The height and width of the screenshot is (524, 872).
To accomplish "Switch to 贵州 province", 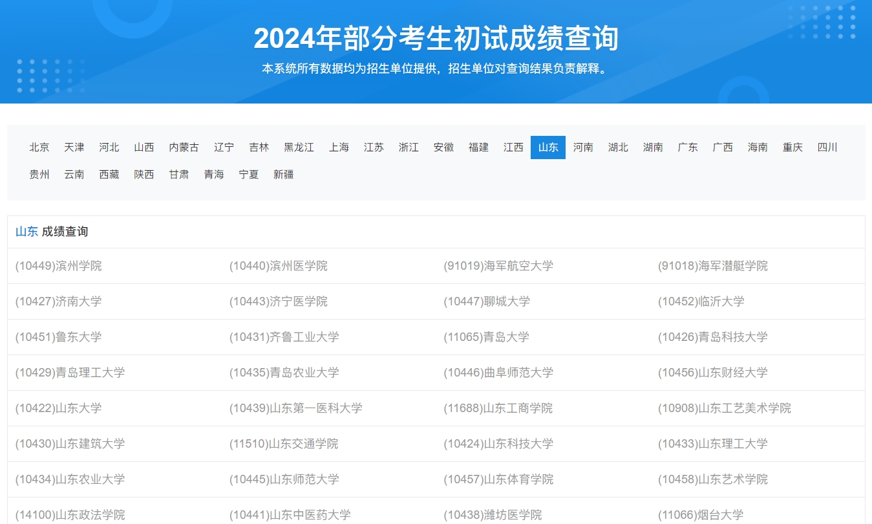I will point(39,175).
